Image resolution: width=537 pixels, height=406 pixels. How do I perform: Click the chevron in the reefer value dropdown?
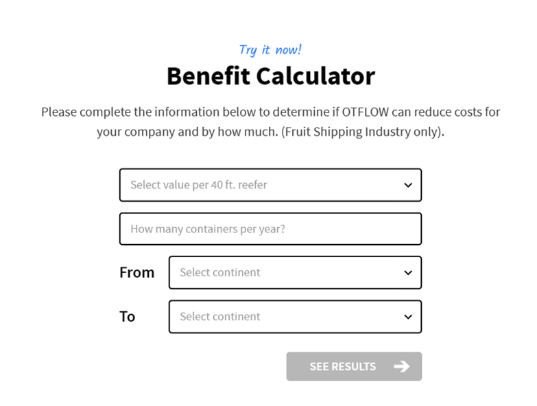[x=408, y=185]
